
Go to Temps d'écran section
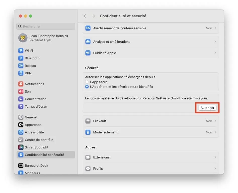click(x=36, y=106)
